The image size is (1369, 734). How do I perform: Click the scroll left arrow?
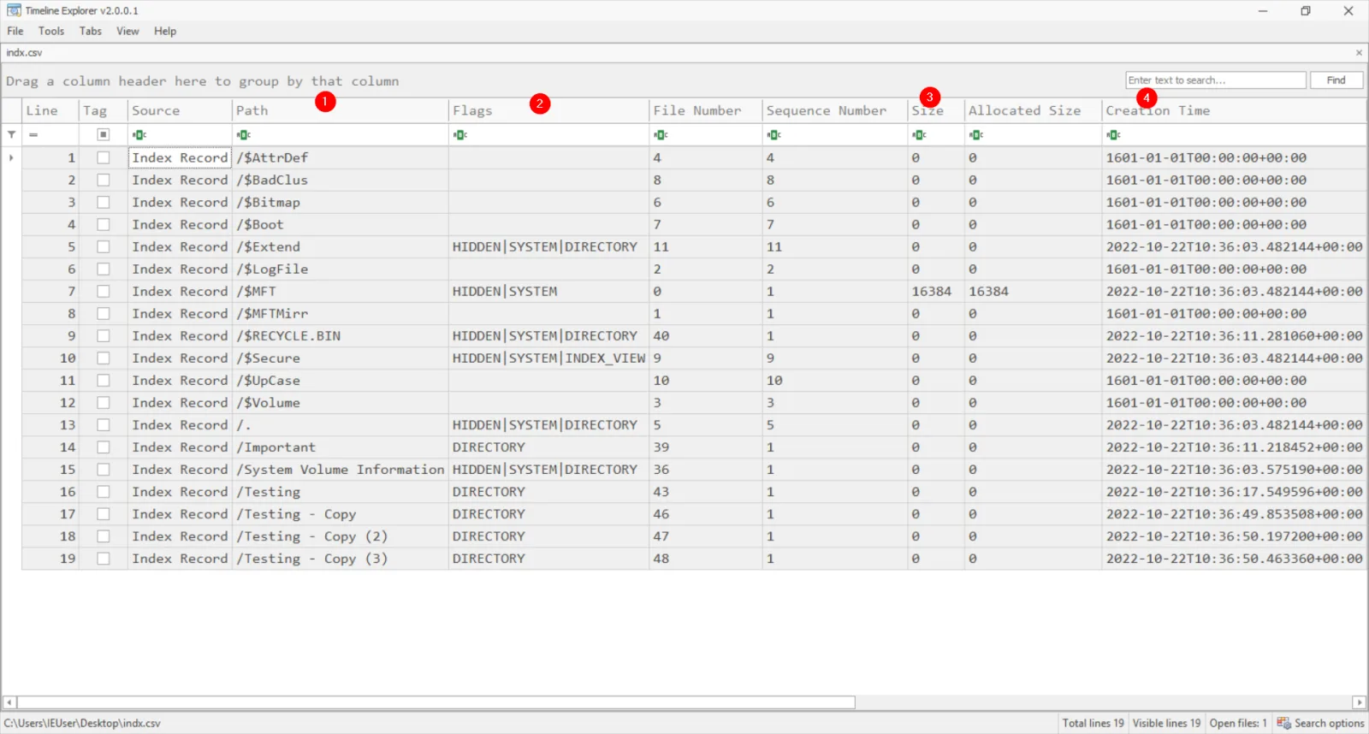click(x=9, y=702)
